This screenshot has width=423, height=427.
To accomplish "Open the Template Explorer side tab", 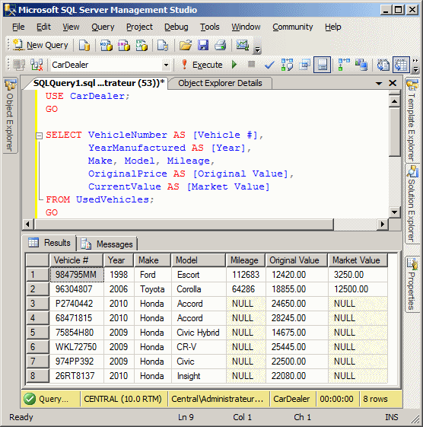I will 412,119.
